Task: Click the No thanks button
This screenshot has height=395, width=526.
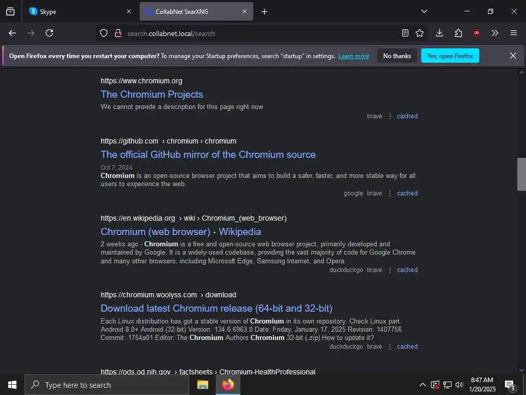Action: 397,56
